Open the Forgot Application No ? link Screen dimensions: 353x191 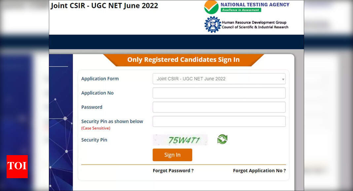pyautogui.click(x=259, y=171)
